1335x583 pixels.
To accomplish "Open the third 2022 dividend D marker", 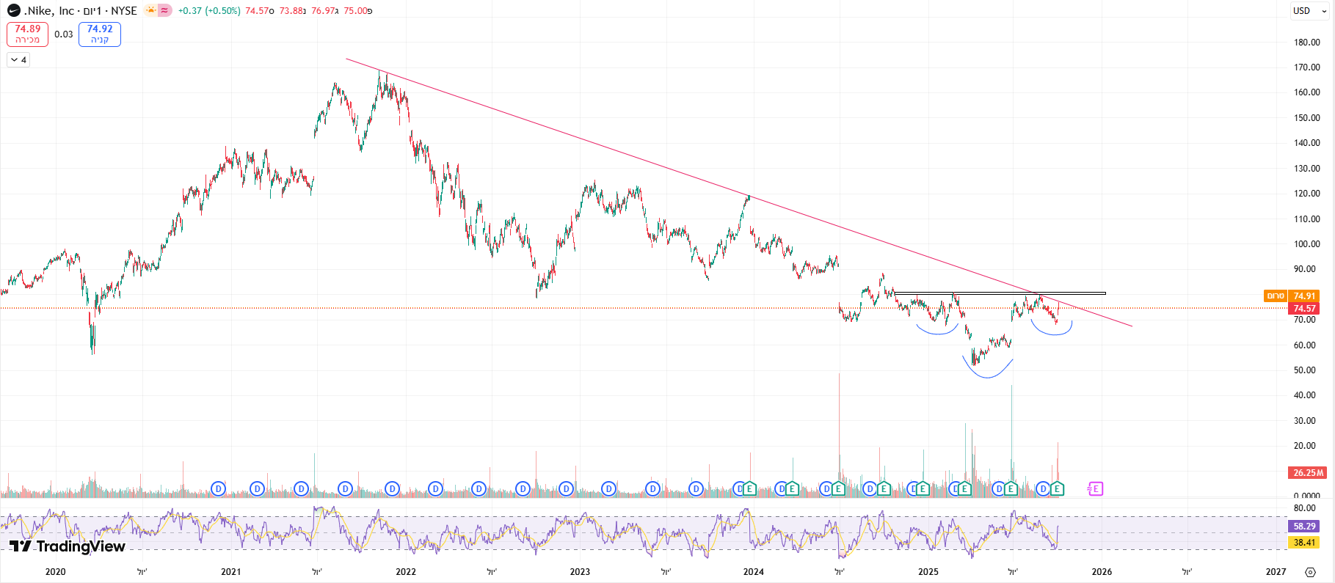I will [523, 488].
